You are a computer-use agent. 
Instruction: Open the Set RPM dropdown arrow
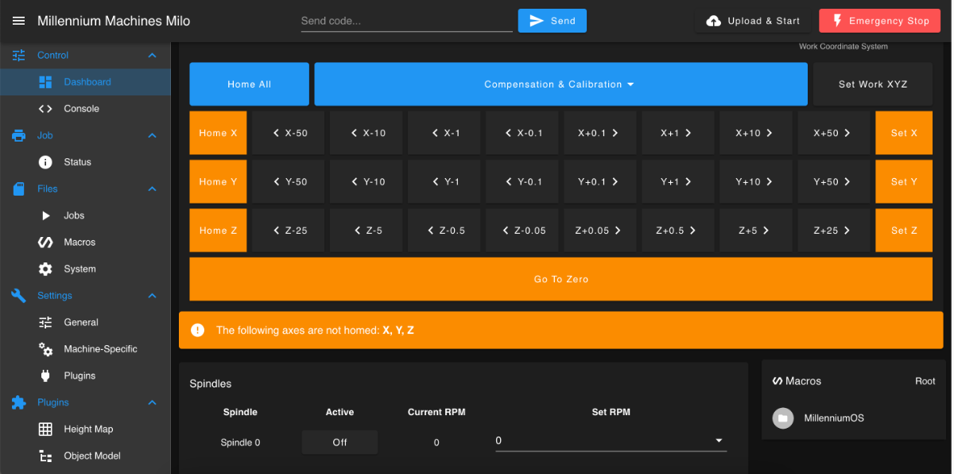(719, 441)
